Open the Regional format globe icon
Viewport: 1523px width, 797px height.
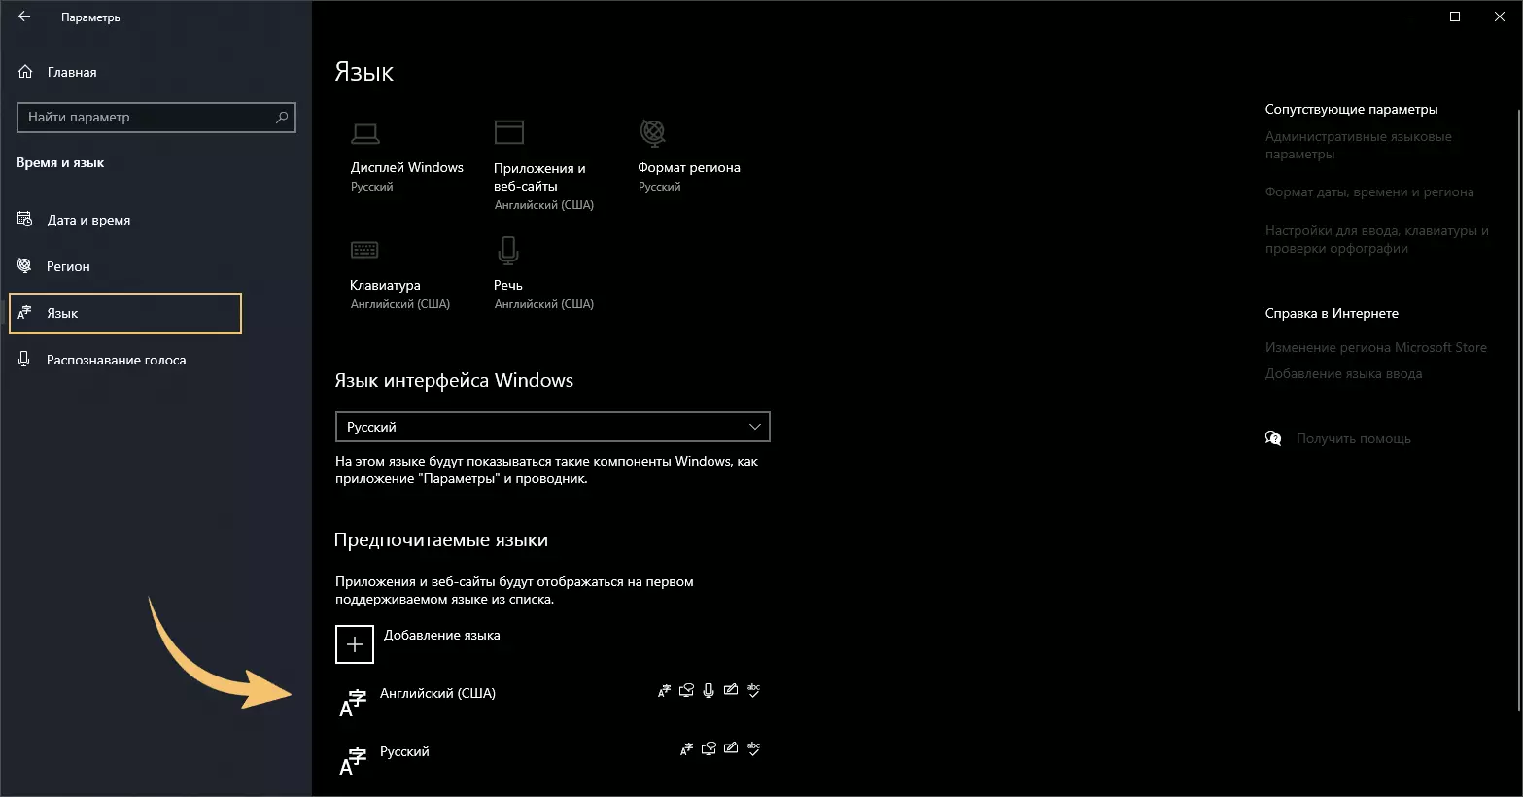coord(652,132)
